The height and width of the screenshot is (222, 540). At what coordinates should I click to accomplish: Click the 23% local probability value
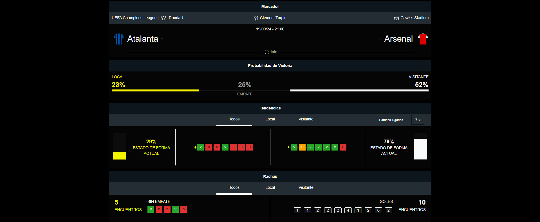tap(118, 85)
